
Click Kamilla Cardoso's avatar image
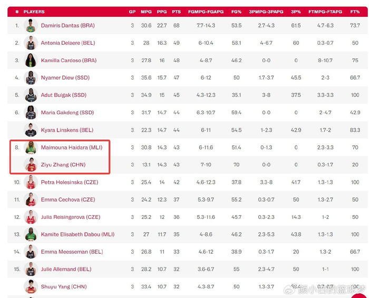31,61
